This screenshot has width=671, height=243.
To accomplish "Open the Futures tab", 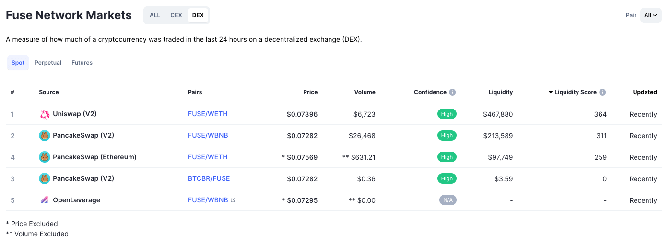I will click(x=82, y=63).
